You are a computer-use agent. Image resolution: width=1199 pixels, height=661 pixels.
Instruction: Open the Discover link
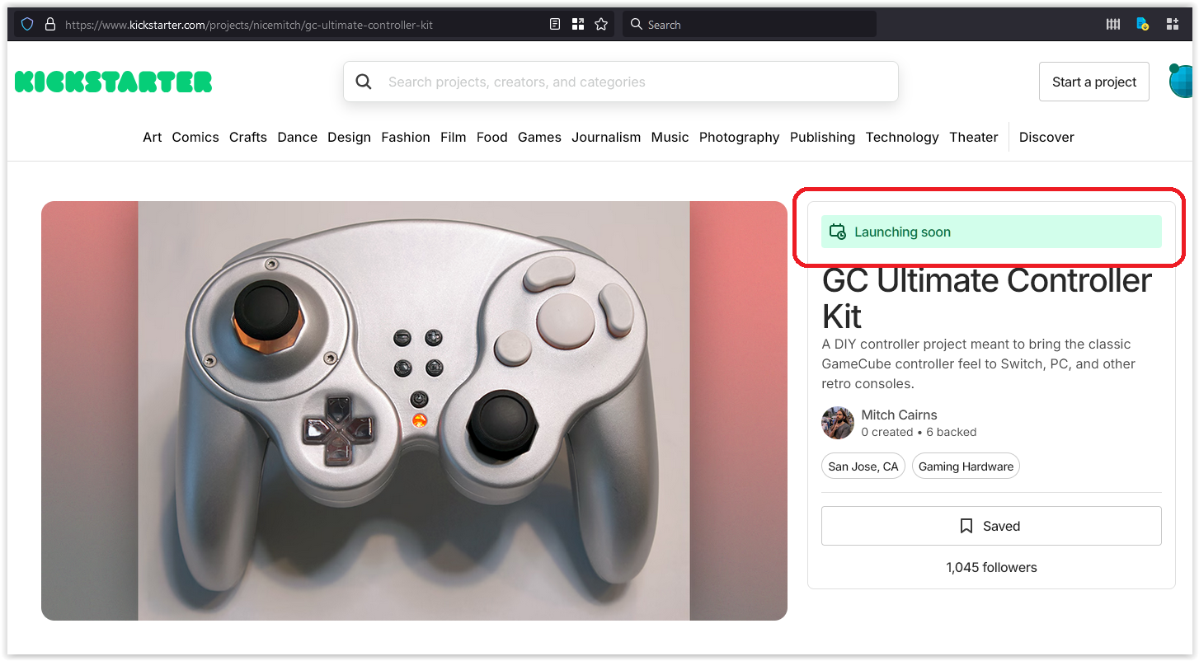click(1046, 137)
